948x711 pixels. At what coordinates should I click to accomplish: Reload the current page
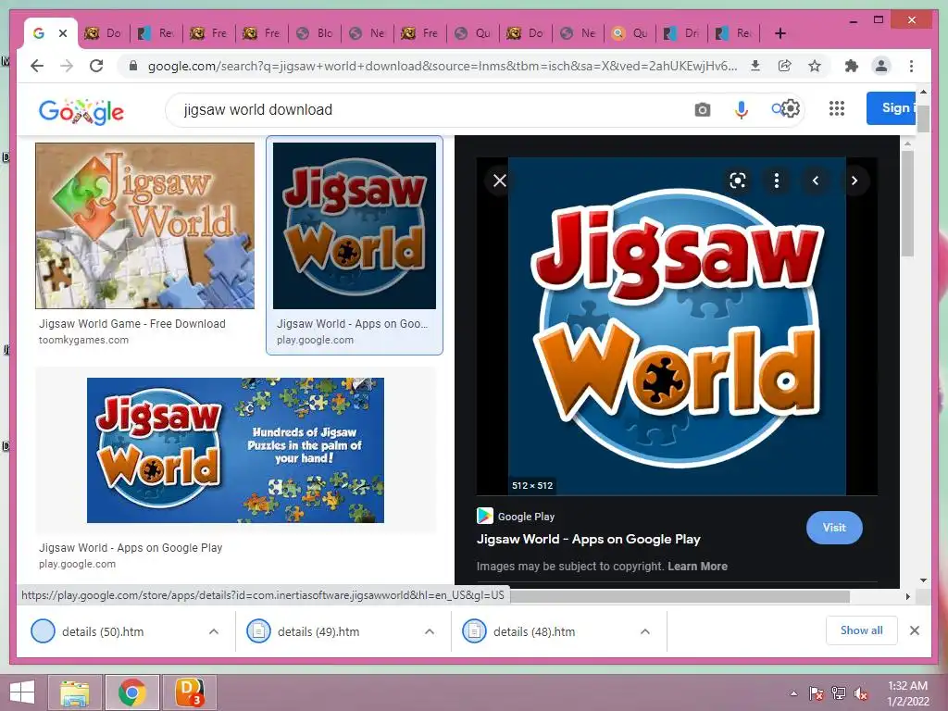pos(96,66)
